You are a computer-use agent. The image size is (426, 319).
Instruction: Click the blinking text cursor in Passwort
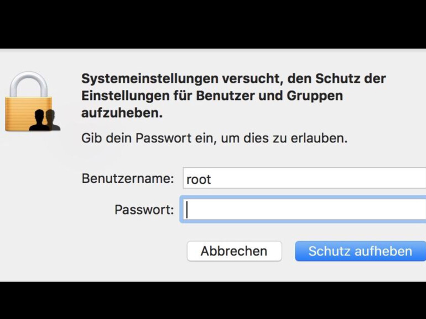[x=187, y=210]
